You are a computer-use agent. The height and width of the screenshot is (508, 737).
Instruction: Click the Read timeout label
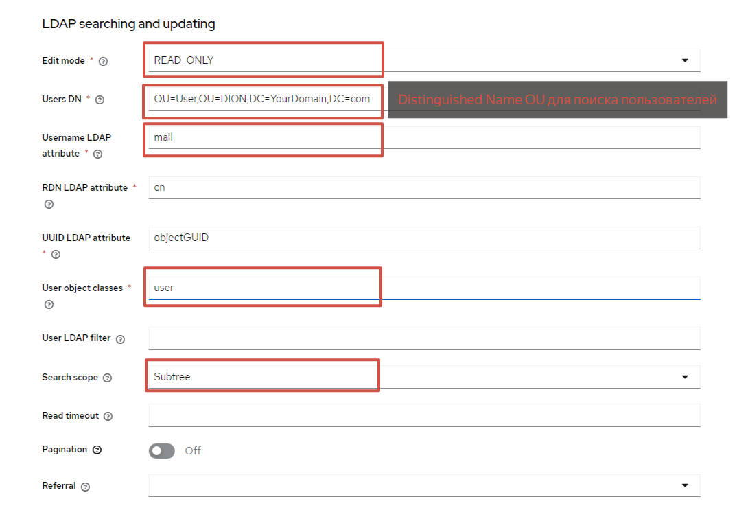[71, 416]
